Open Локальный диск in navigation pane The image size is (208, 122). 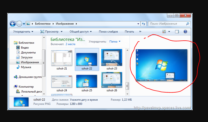click(x=31, y=91)
